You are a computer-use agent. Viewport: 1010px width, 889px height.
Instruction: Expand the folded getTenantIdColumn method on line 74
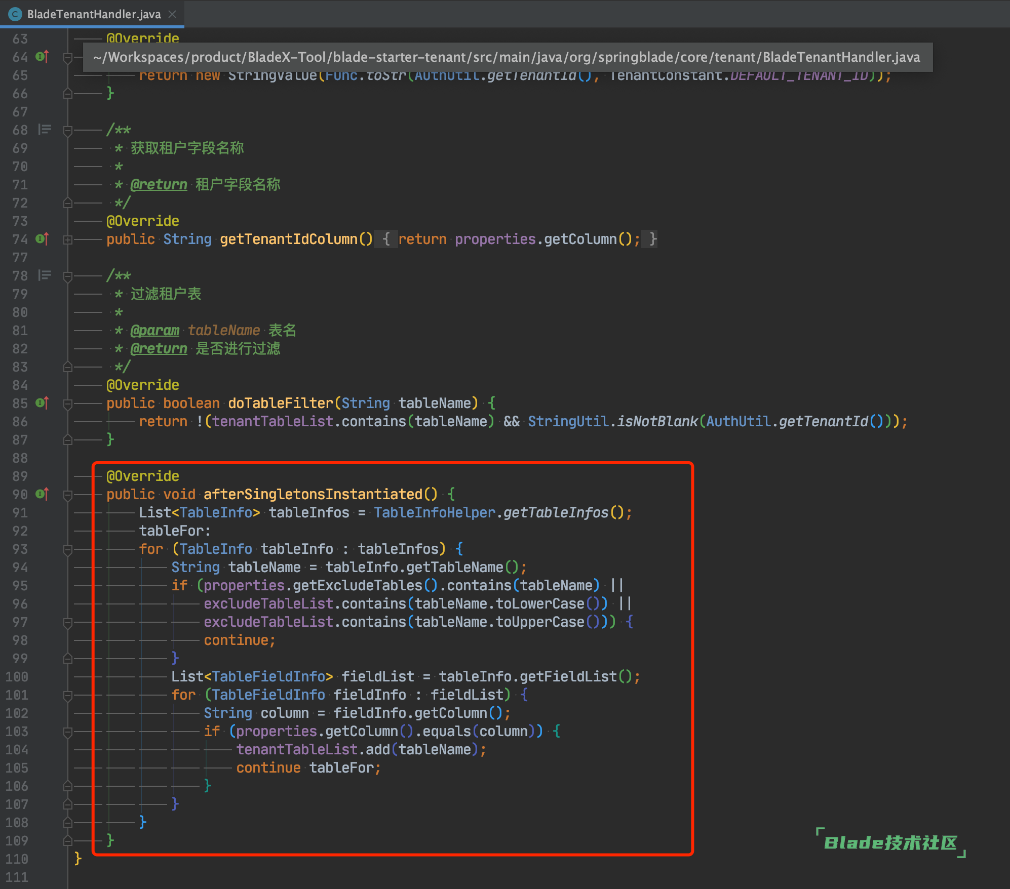point(67,239)
